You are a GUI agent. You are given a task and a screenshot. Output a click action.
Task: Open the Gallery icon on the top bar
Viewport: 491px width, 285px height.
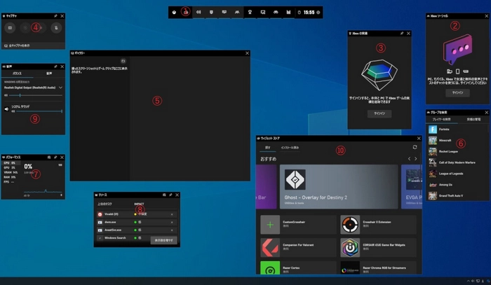pyautogui.click(x=263, y=12)
